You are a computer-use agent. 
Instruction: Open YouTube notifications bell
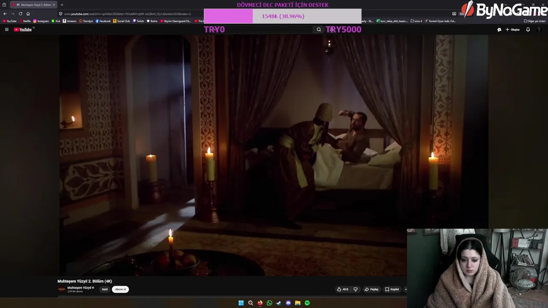click(x=528, y=30)
